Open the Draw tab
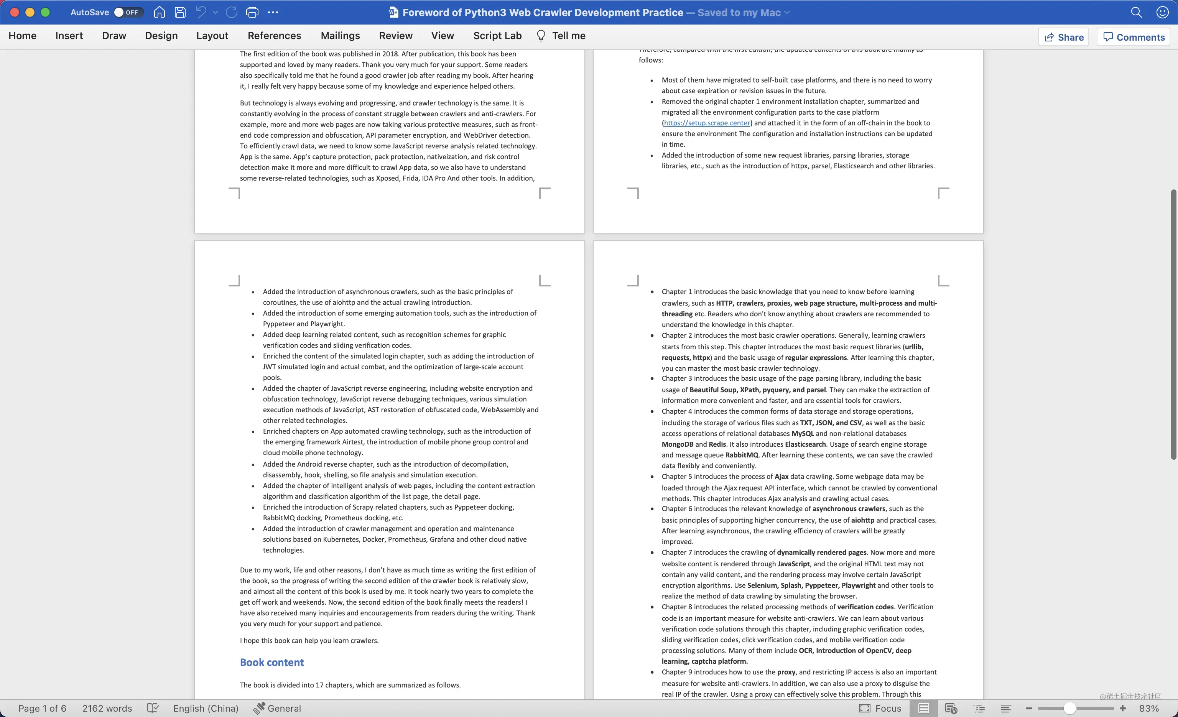Screen dimensions: 1178x717 tap(114, 36)
